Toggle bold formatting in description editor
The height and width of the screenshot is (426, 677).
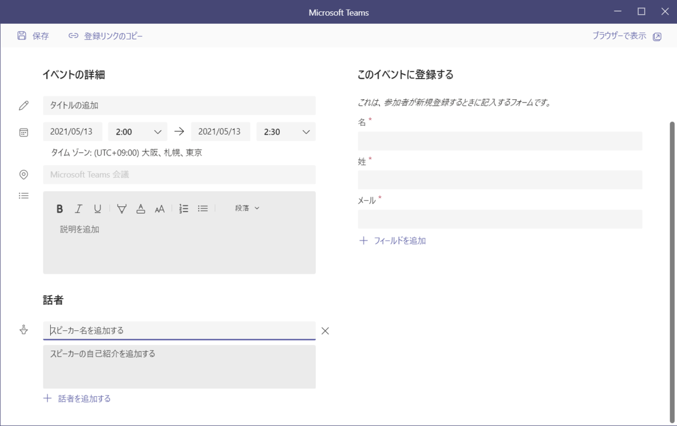point(60,208)
